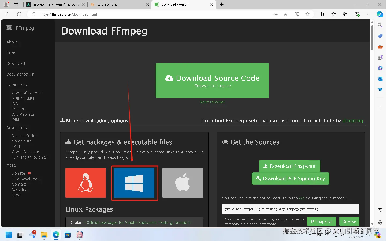This screenshot has width=386, height=241.
Task: Open News in the sidebar
Action: click(11, 53)
